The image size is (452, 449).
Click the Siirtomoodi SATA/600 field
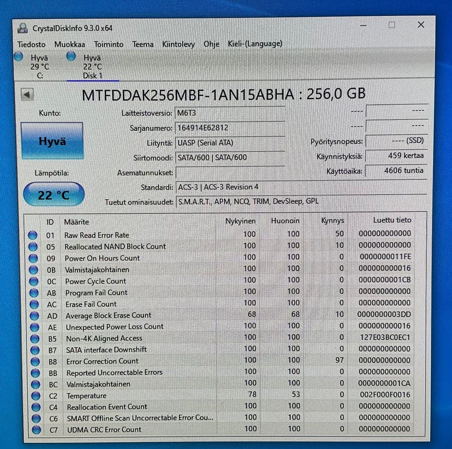point(230,158)
